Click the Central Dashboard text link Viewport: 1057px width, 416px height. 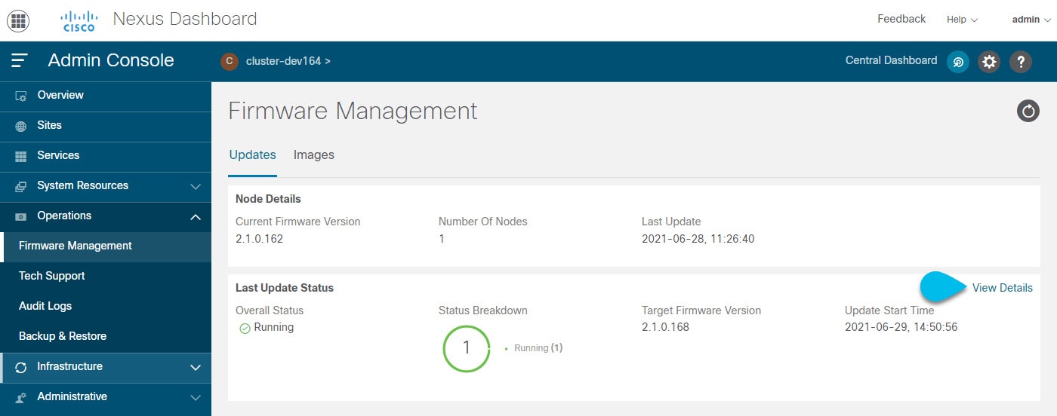click(x=891, y=60)
